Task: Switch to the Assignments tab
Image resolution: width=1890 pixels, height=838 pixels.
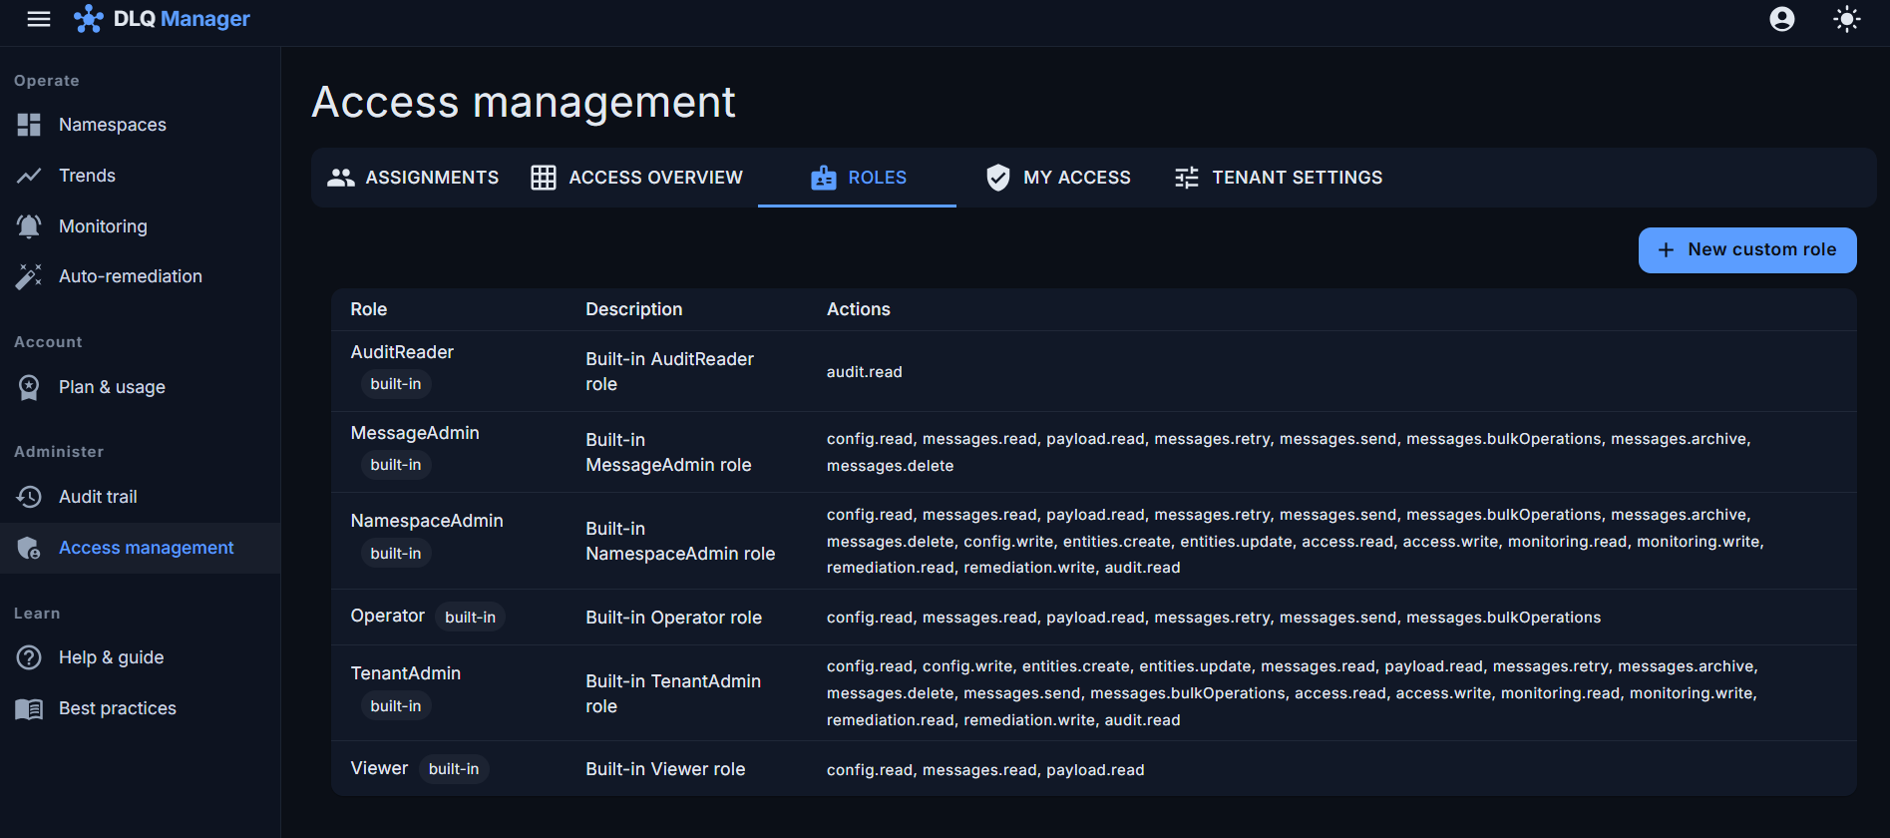Action: coord(413,178)
